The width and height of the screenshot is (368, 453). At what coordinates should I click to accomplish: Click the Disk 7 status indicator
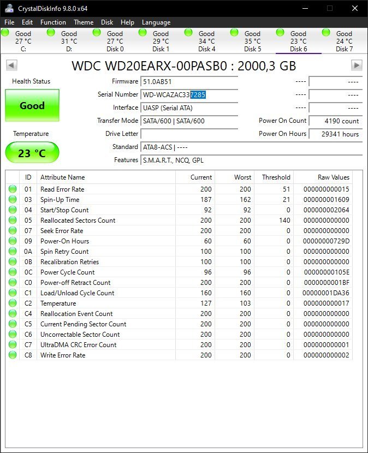point(327,33)
